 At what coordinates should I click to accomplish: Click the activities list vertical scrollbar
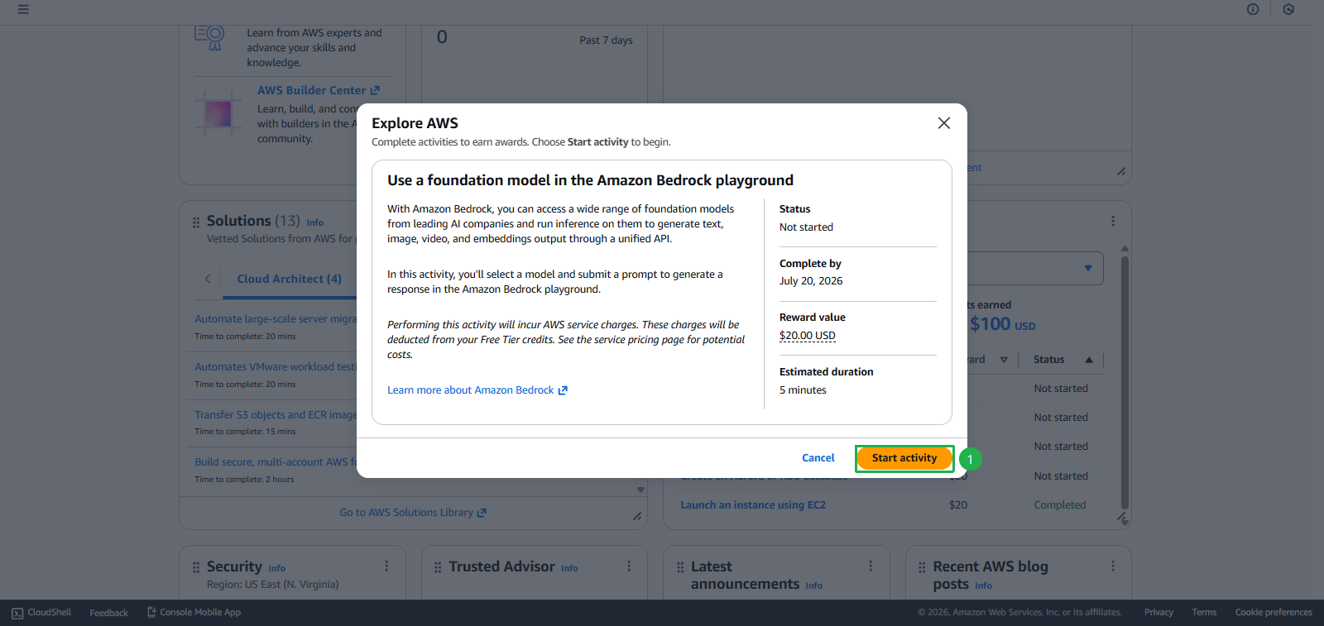(1125, 380)
